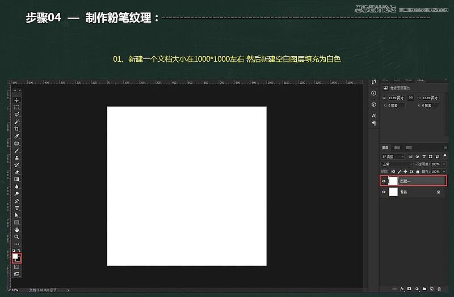Hide the 图层一 layer with eye icon

384,181
